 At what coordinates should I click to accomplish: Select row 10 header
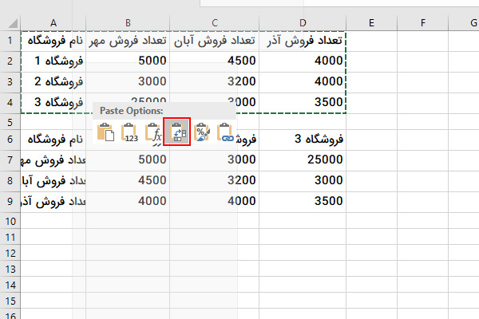pyautogui.click(x=10, y=221)
